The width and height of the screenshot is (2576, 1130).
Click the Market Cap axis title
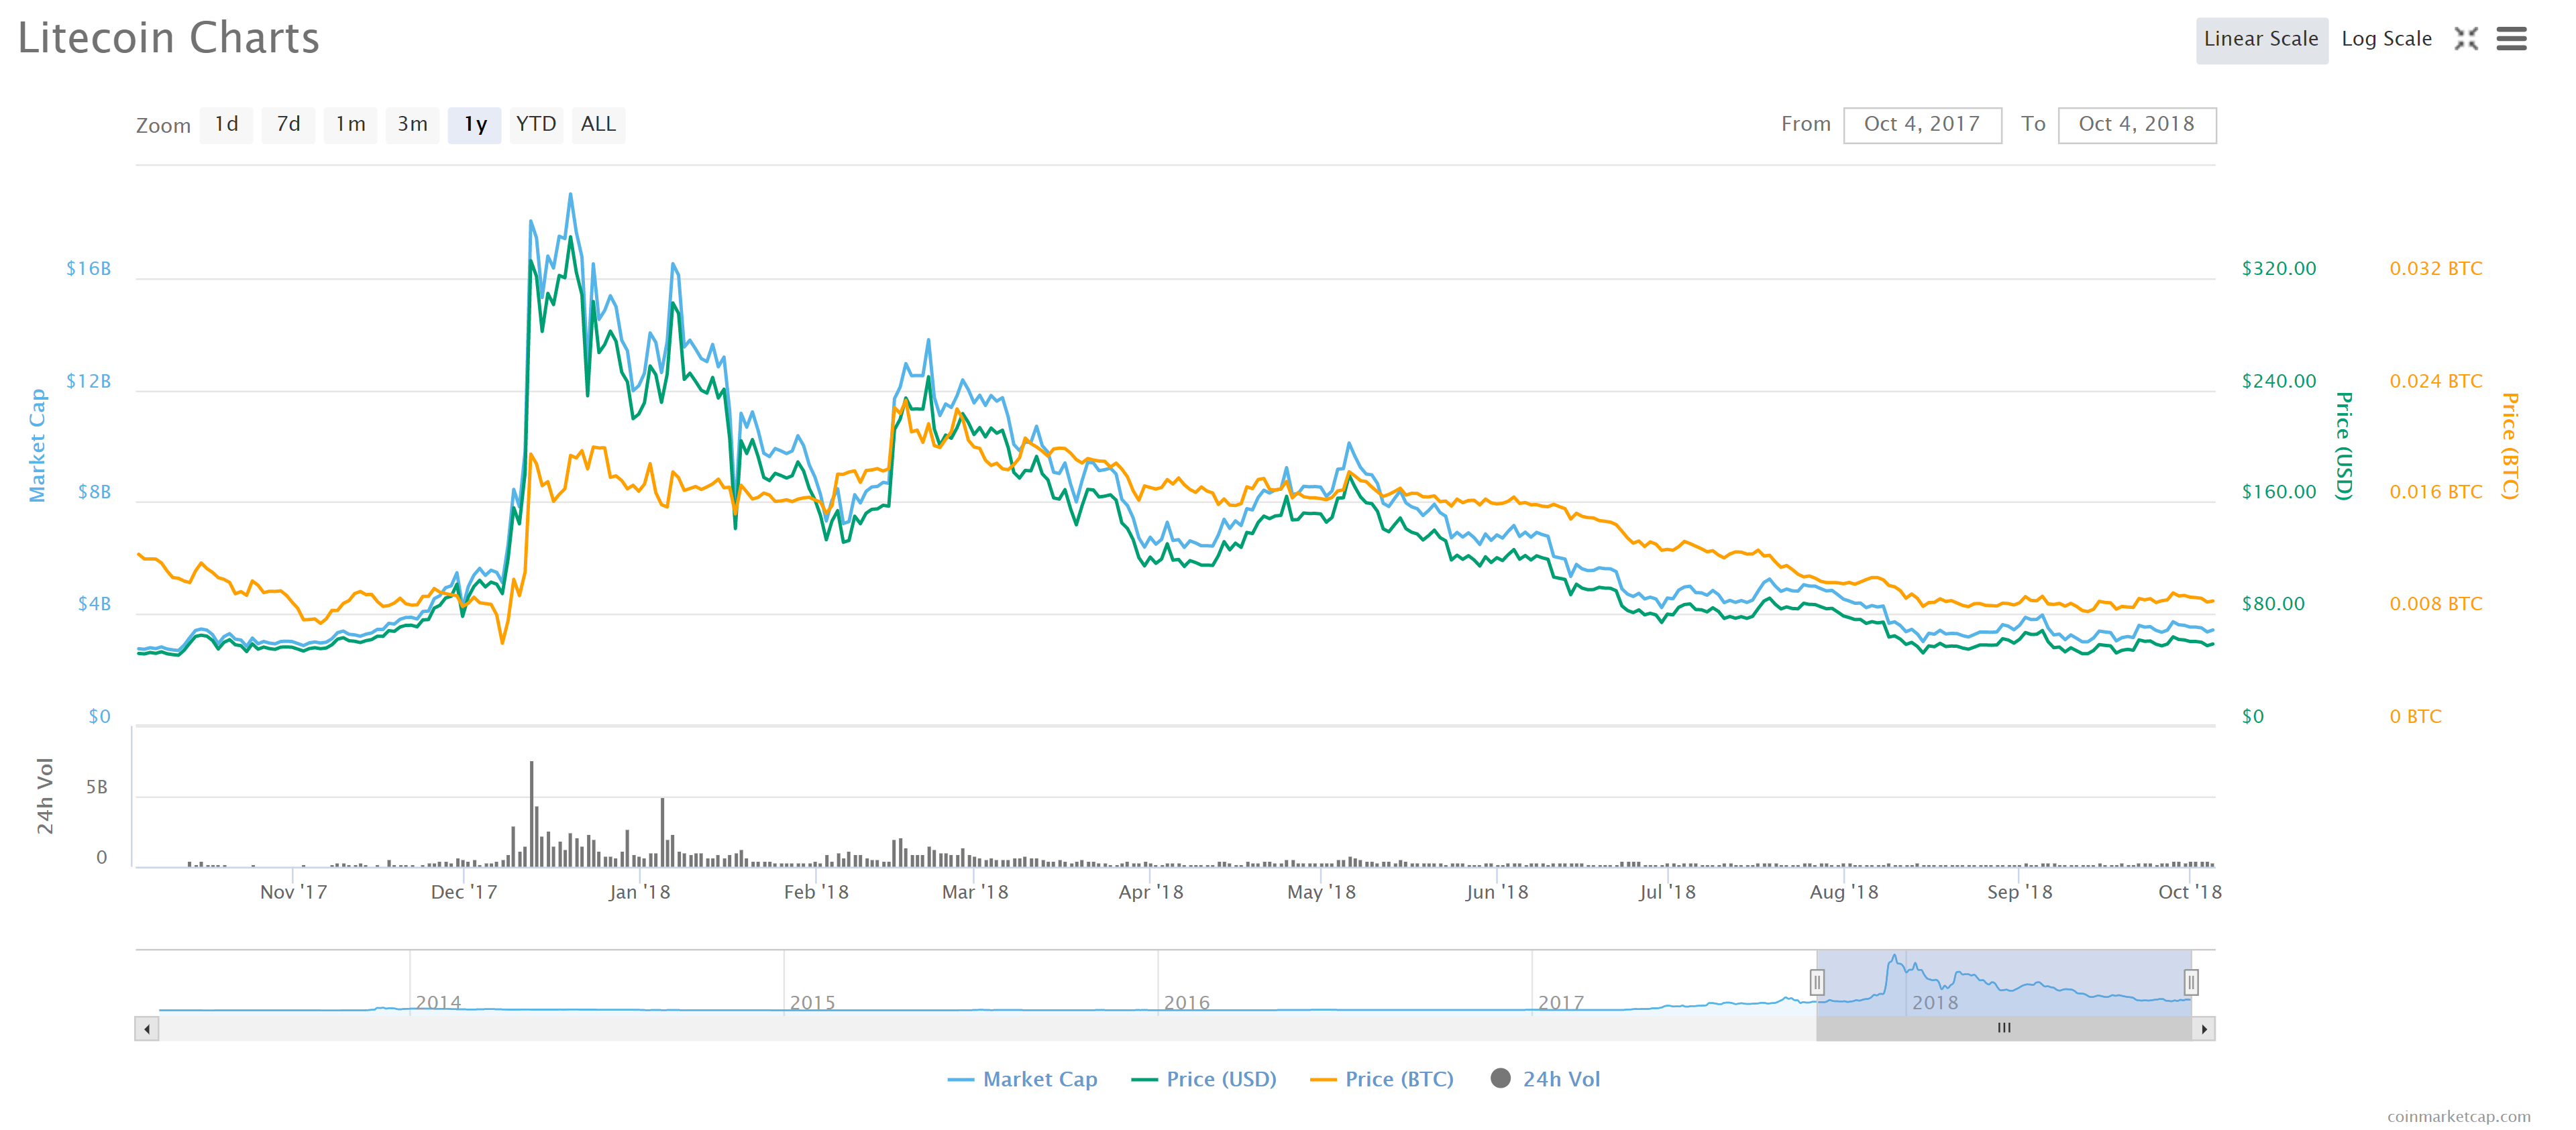[37, 445]
